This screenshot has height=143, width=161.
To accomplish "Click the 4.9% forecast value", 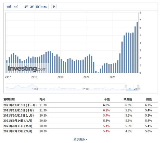I will [128, 131].
